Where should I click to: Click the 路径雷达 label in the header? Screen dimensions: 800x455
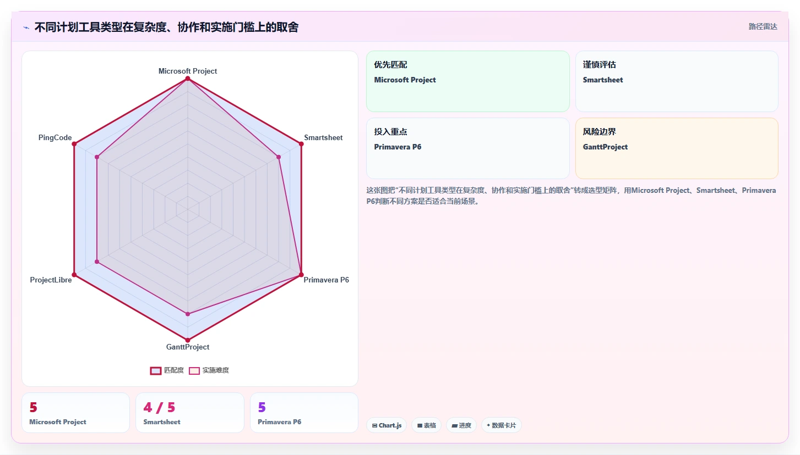763,26
